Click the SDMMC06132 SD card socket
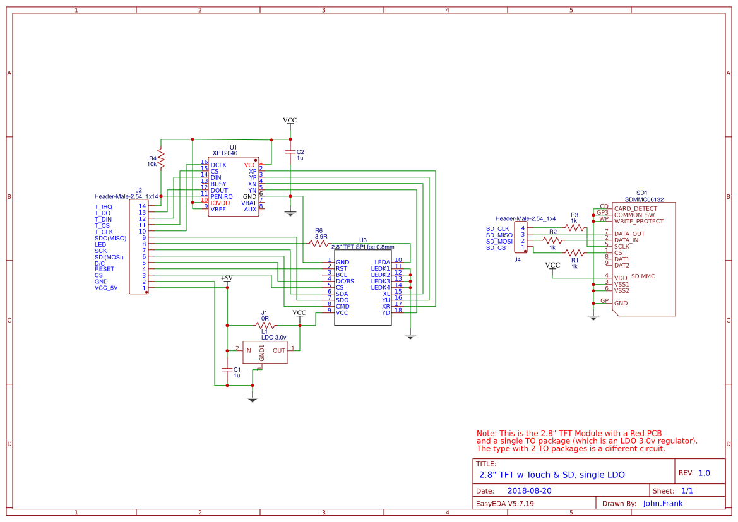This screenshot has width=738, height=522. tap(643, 259)
